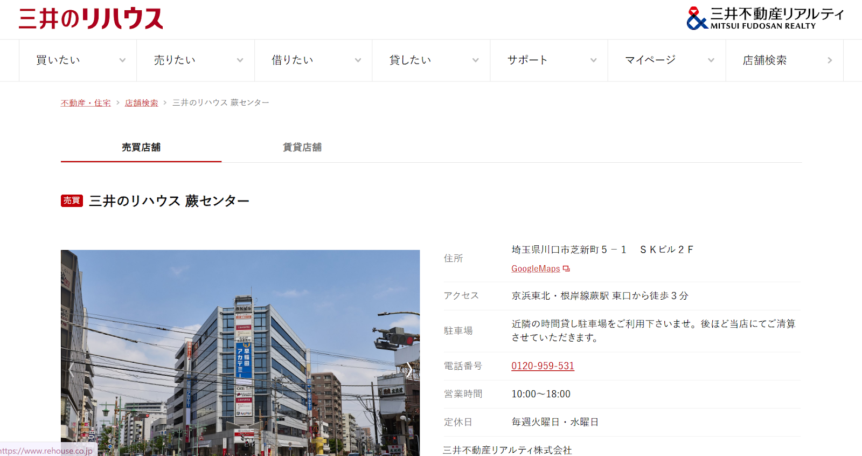
Task: Click the 電話番号 label
Action: 463,366
